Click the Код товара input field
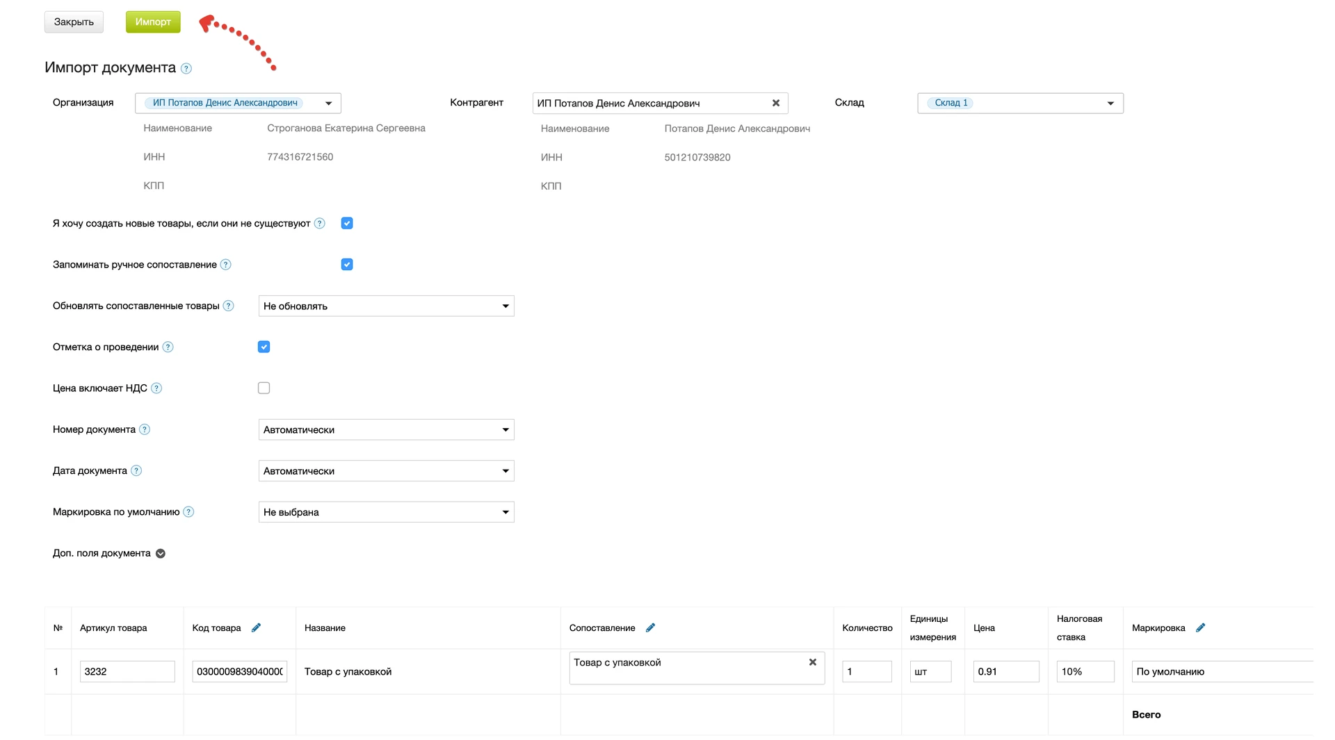 point(240,671)
